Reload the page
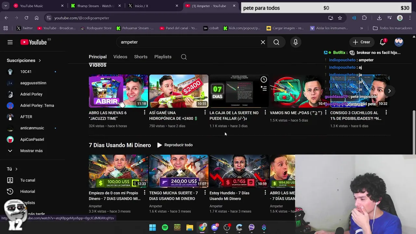The image size is (416, 234). pyautogui.click(x=26, y=18)
